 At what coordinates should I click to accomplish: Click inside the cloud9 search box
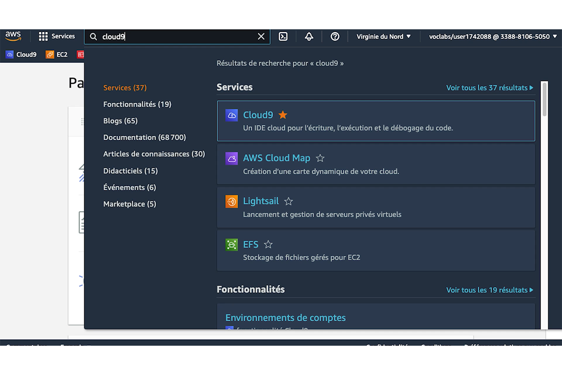[x=177, y=37]
